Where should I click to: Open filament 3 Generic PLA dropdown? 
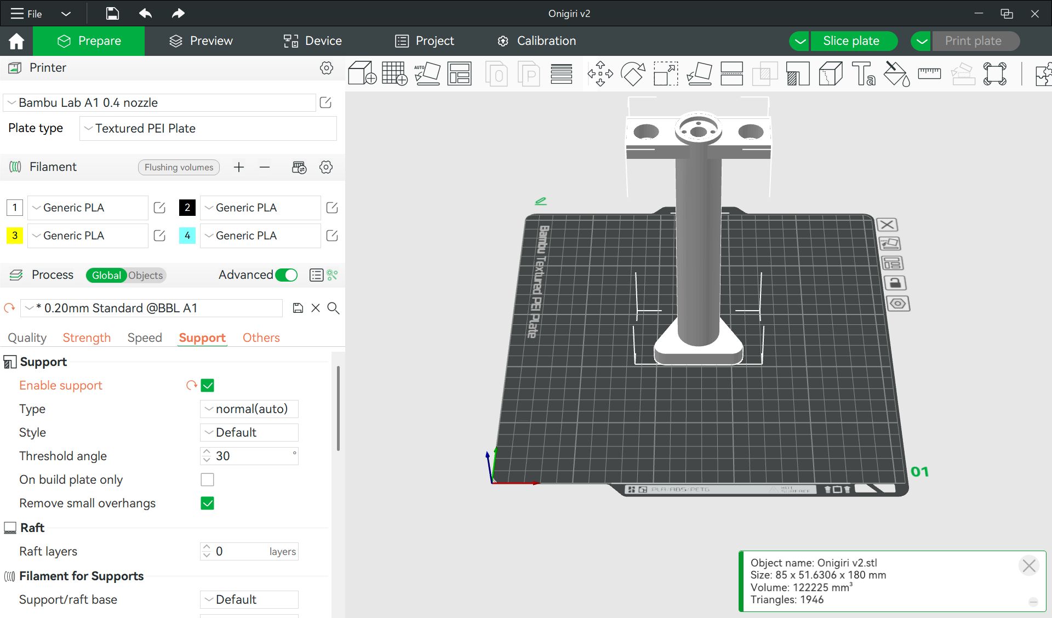88,236
